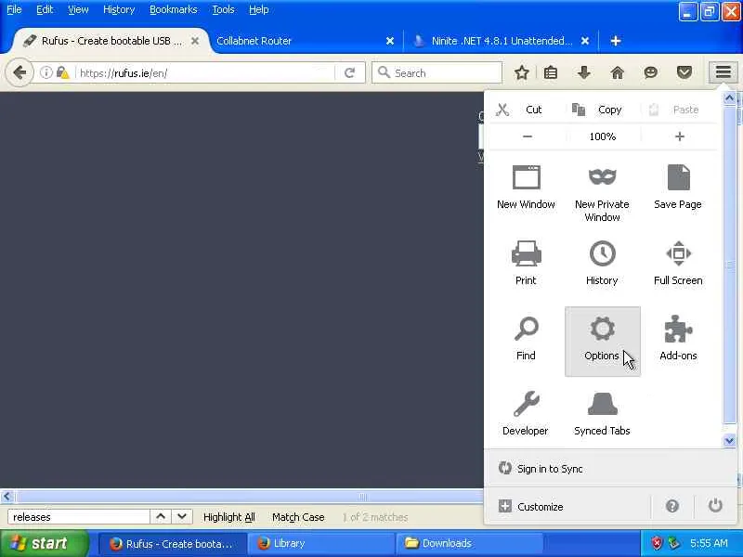
Task: Open the Tools menu
Action: click(223, 9)
